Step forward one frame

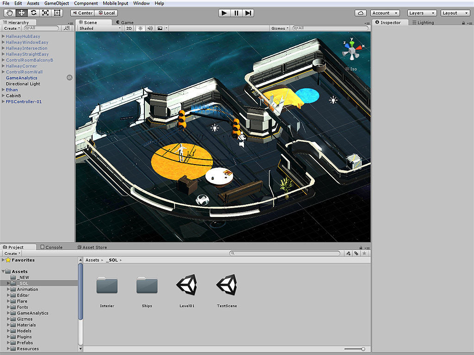coord(248,13)
